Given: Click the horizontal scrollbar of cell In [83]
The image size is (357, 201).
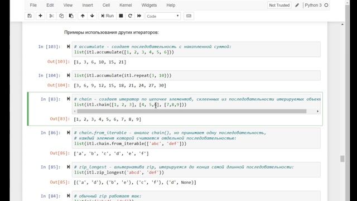Looking at the screenshot, I should (x=192, y=111).
